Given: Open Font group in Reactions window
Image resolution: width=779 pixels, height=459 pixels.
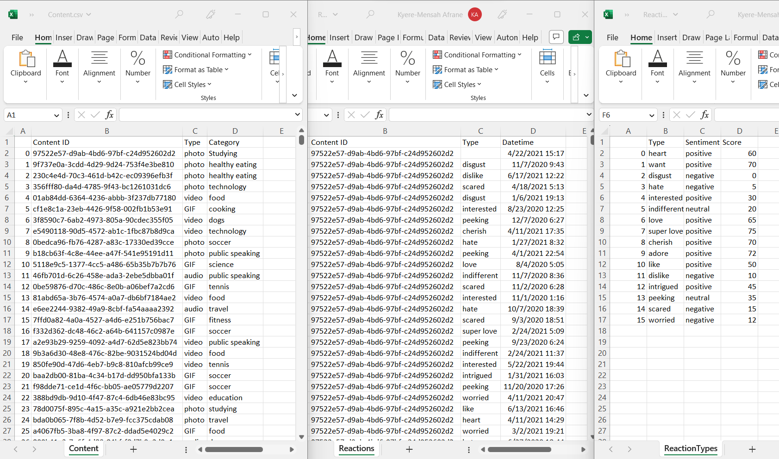Looking at the screenshot, I should pyautogui.click(x=332, y=67).
